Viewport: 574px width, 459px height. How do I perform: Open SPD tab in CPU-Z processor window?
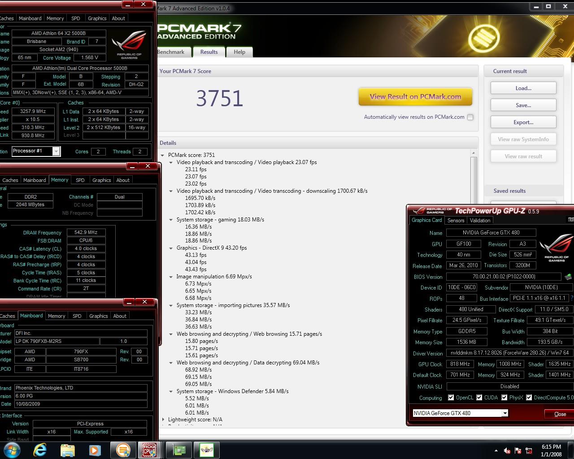(x=76, y=18)
